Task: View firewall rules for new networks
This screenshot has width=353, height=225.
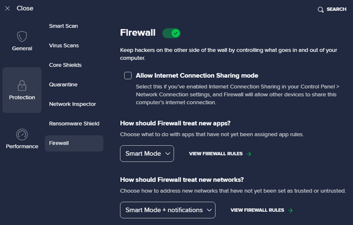Action: [x=257, y=210]
